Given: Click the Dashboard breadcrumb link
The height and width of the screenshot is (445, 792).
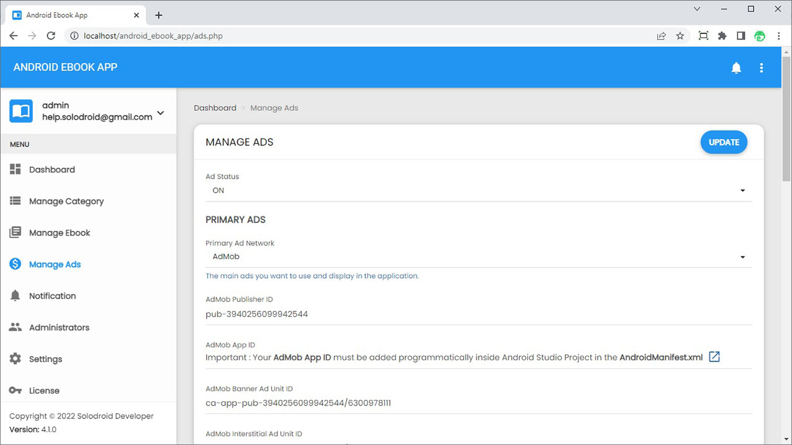Looking at the screenshot, I should (x=215, y=108).
